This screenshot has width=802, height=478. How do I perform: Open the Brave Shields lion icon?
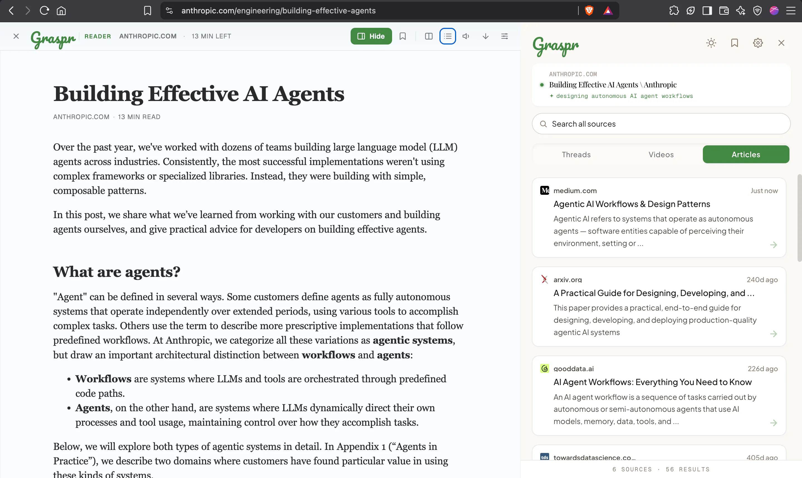coord(589,11)
